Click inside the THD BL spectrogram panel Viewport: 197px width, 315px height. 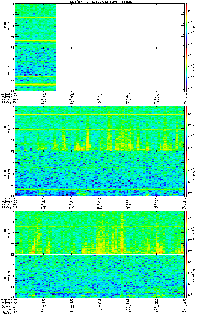tap(100, 128)
